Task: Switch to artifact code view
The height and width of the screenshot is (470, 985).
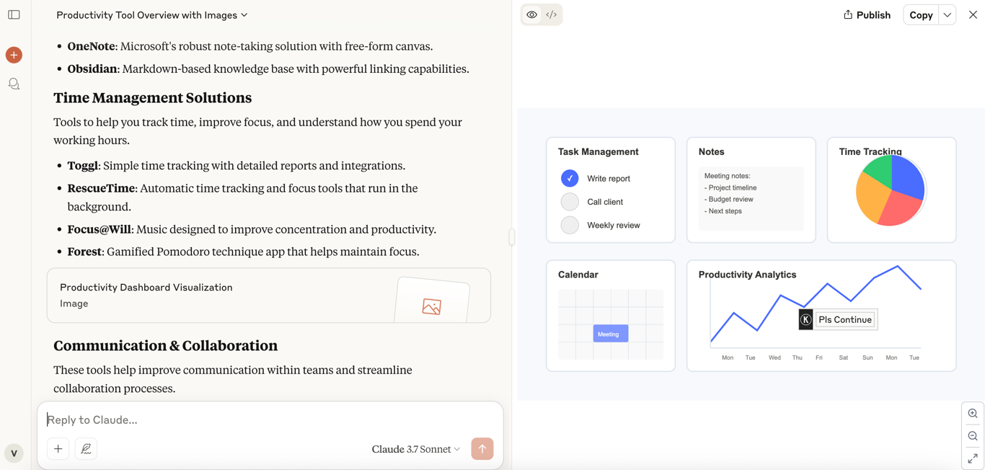Action: 552,14
